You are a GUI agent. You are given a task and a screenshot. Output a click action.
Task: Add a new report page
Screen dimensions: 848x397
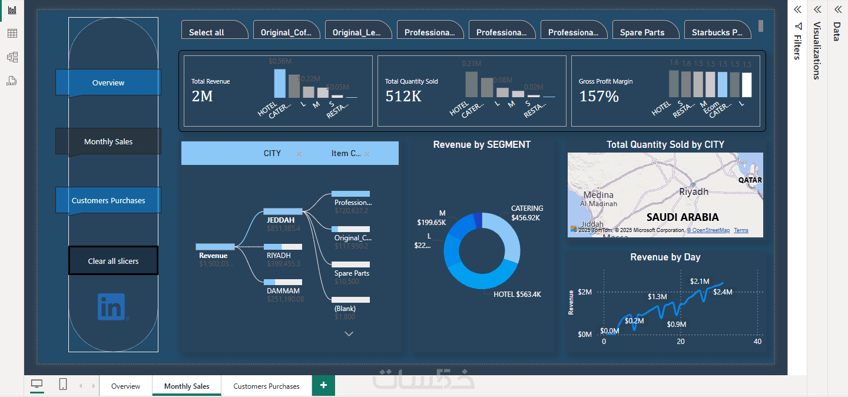click(323, 385)
